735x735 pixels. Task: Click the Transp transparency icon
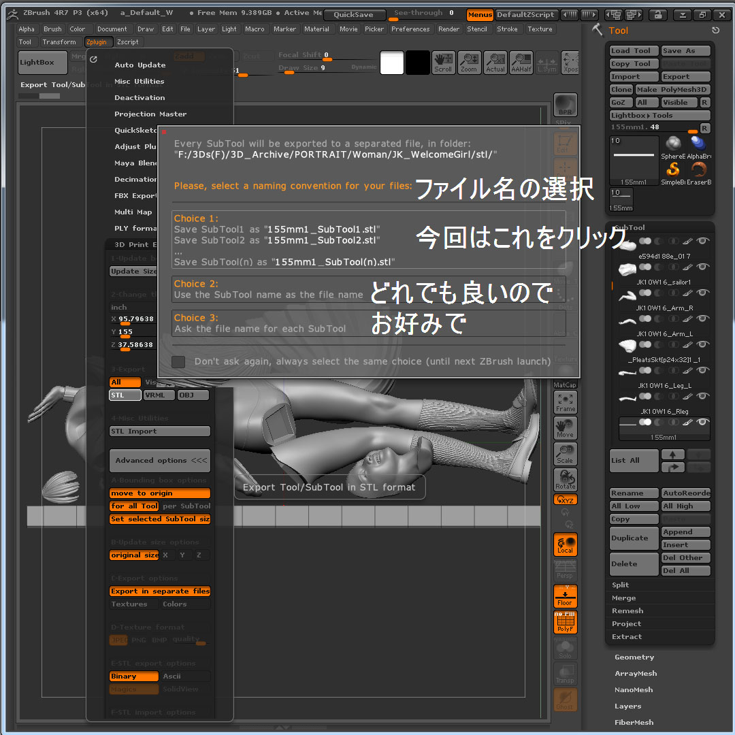coord(566,674)
